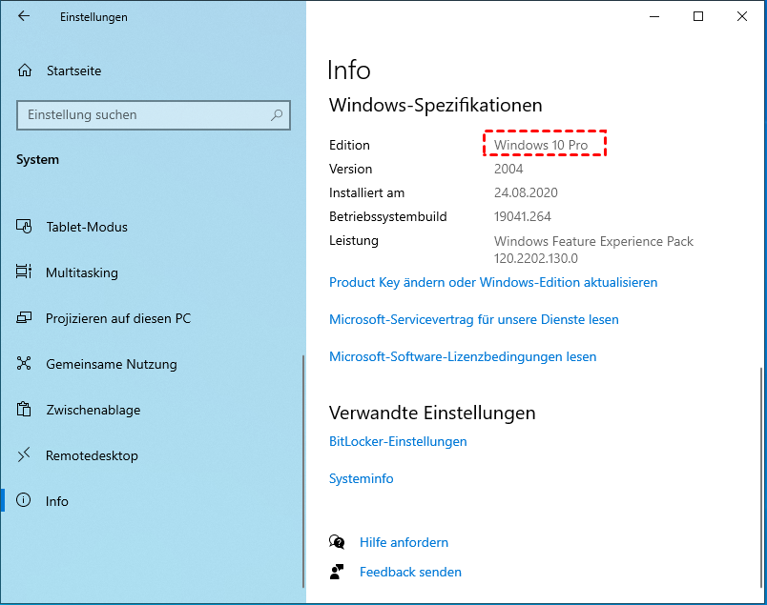Open BitLocker-Einstellungen link
767x605 pixels.
click(x=398, y=441)
